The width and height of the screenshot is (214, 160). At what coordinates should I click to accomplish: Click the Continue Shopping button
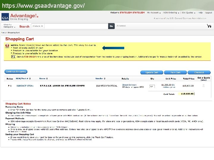[x=16, y=72]
